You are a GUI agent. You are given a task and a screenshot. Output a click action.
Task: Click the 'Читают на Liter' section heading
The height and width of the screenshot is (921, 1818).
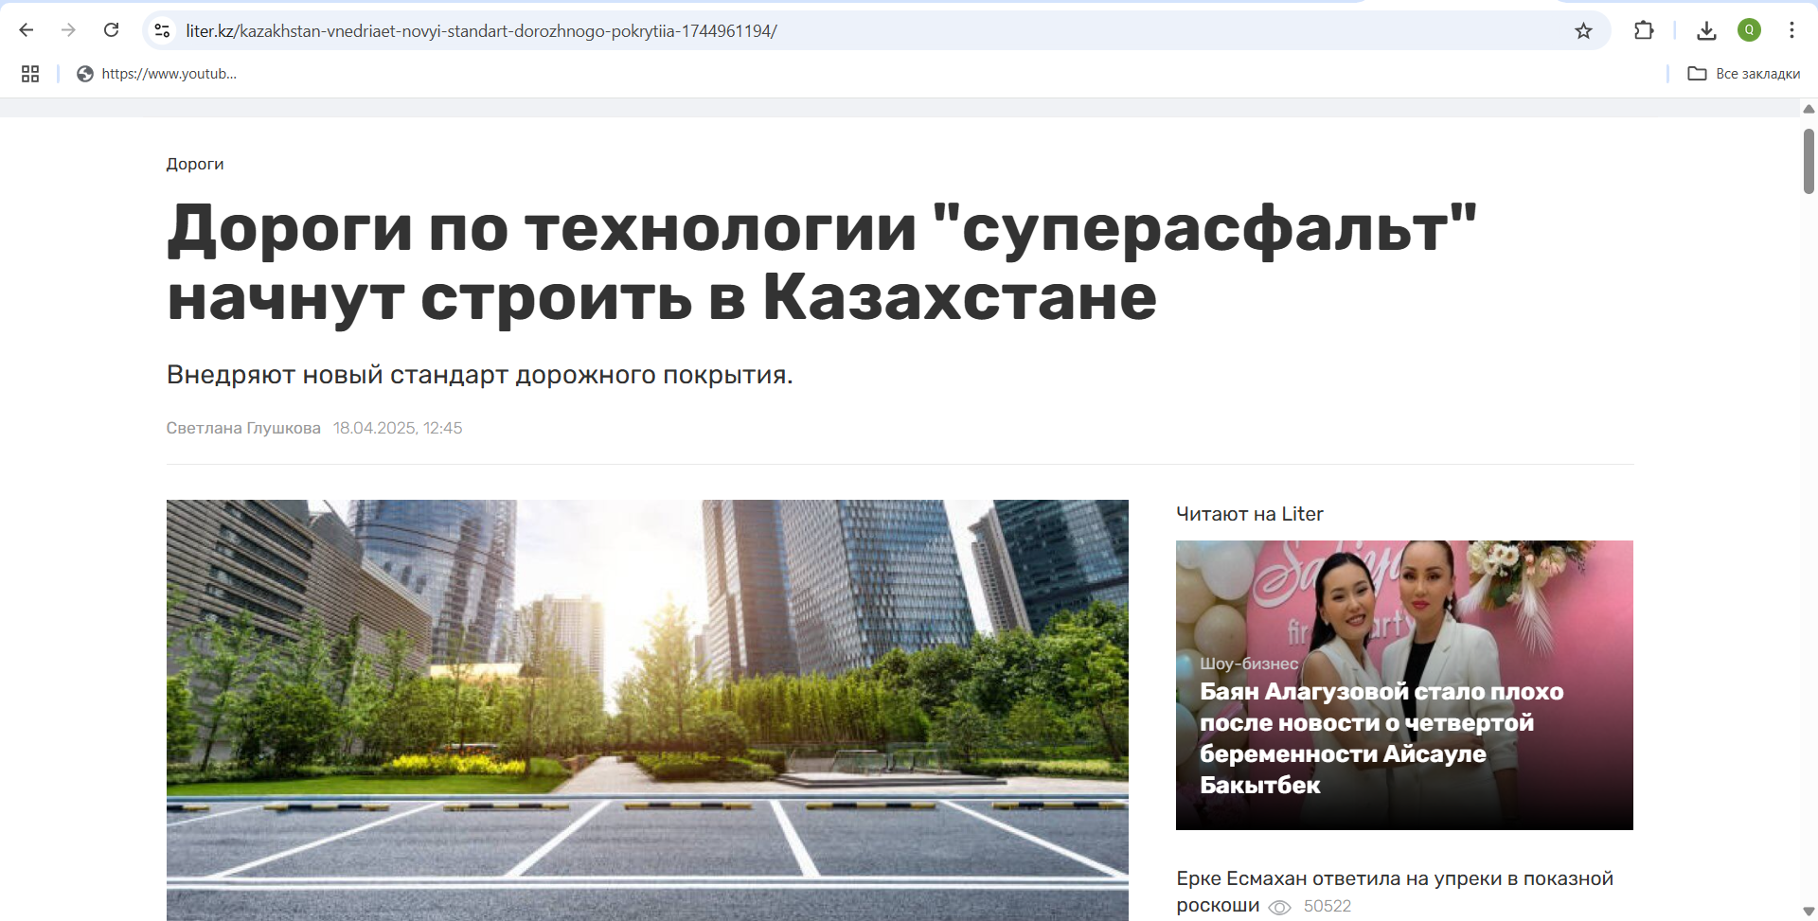1250,514
